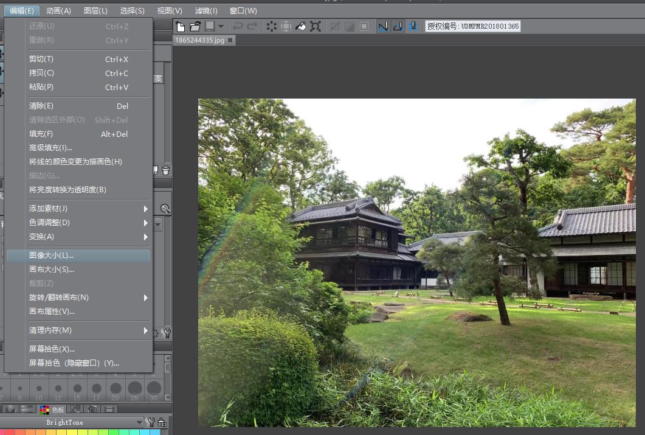The width and height of the screenshot is (645, 435).
Task: Choose 剪切(T) from the edit menu
Action: [78, 59]
